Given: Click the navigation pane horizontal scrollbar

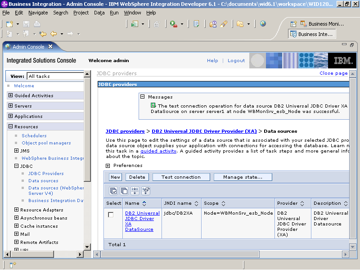Looking at the screenshot, I should pos(32,254).
